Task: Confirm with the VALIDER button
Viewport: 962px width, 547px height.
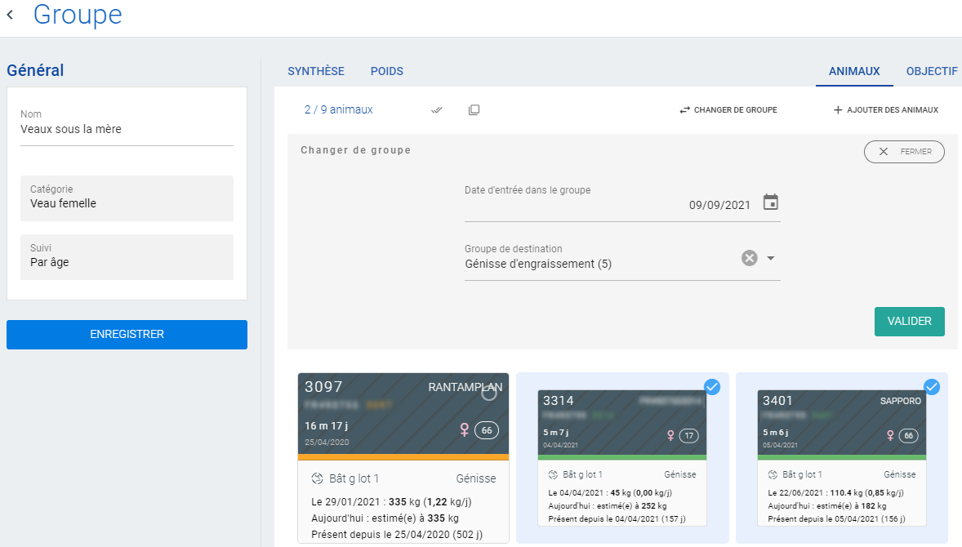Action: tap(909, 322)
